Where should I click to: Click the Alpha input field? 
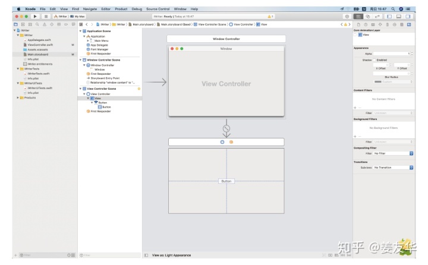click(x=392, y=53)
